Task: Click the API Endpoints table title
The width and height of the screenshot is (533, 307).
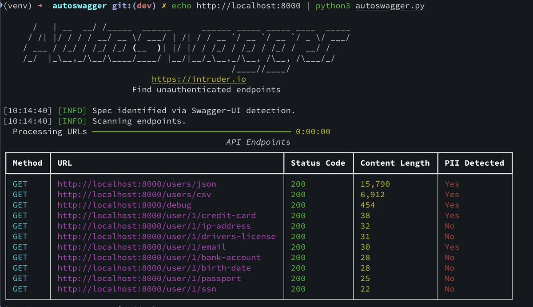Action: (x=258, y=142)
